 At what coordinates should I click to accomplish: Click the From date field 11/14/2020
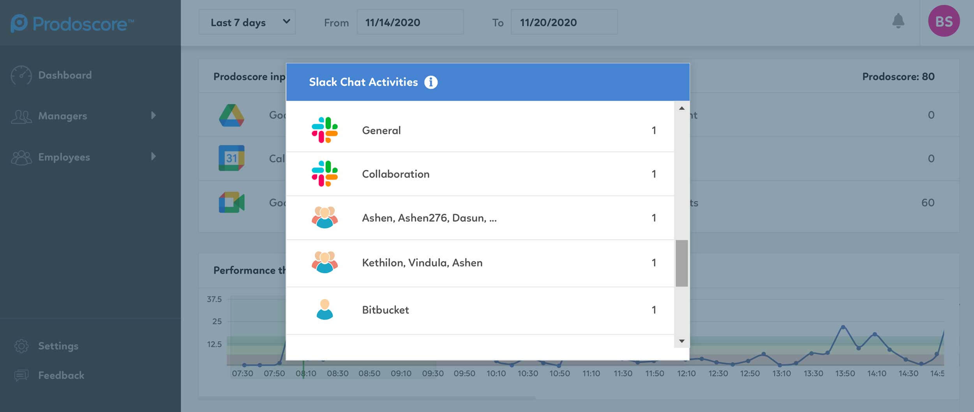tap(410, 22)
